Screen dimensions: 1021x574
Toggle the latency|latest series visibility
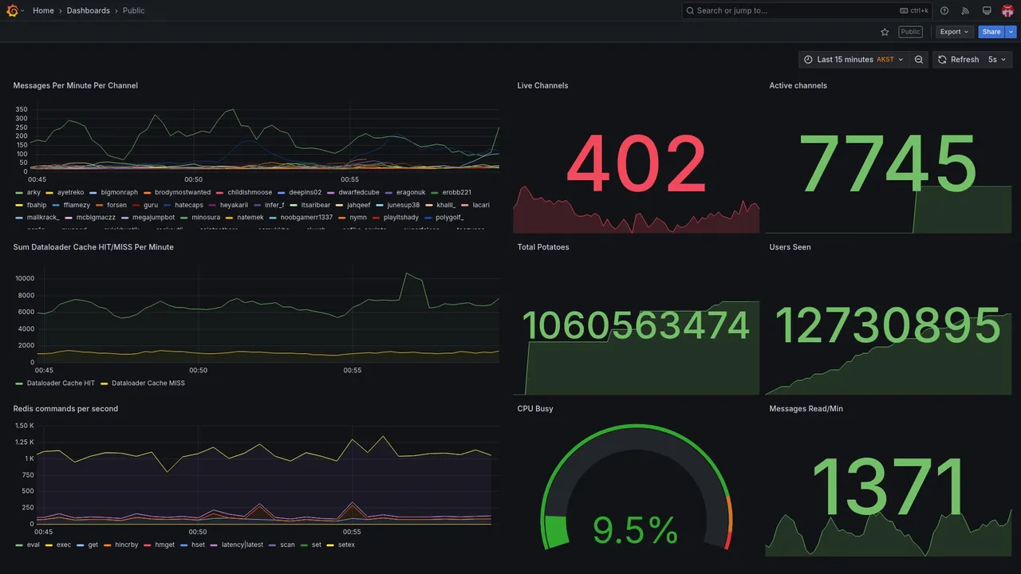coord(242,545)
